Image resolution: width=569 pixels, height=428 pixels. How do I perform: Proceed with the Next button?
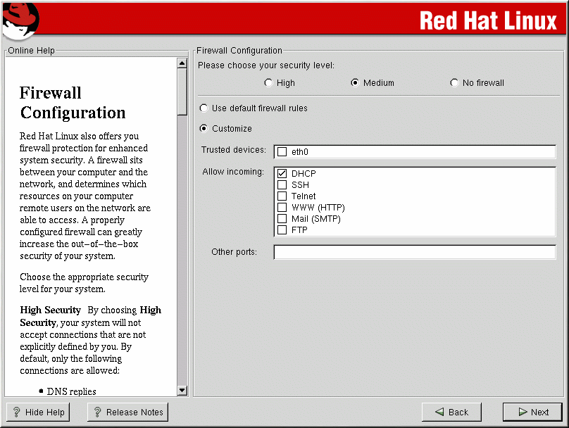coord(532,413)
